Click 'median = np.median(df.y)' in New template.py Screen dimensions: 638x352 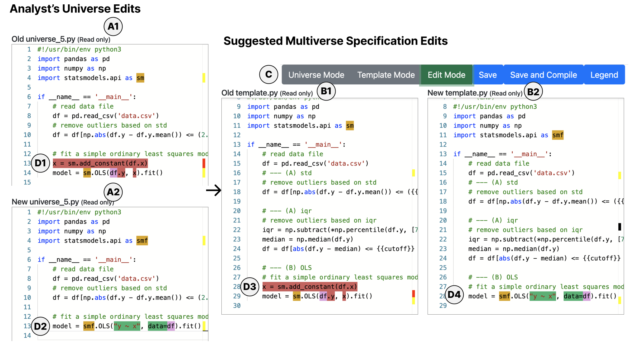point(514,249)
